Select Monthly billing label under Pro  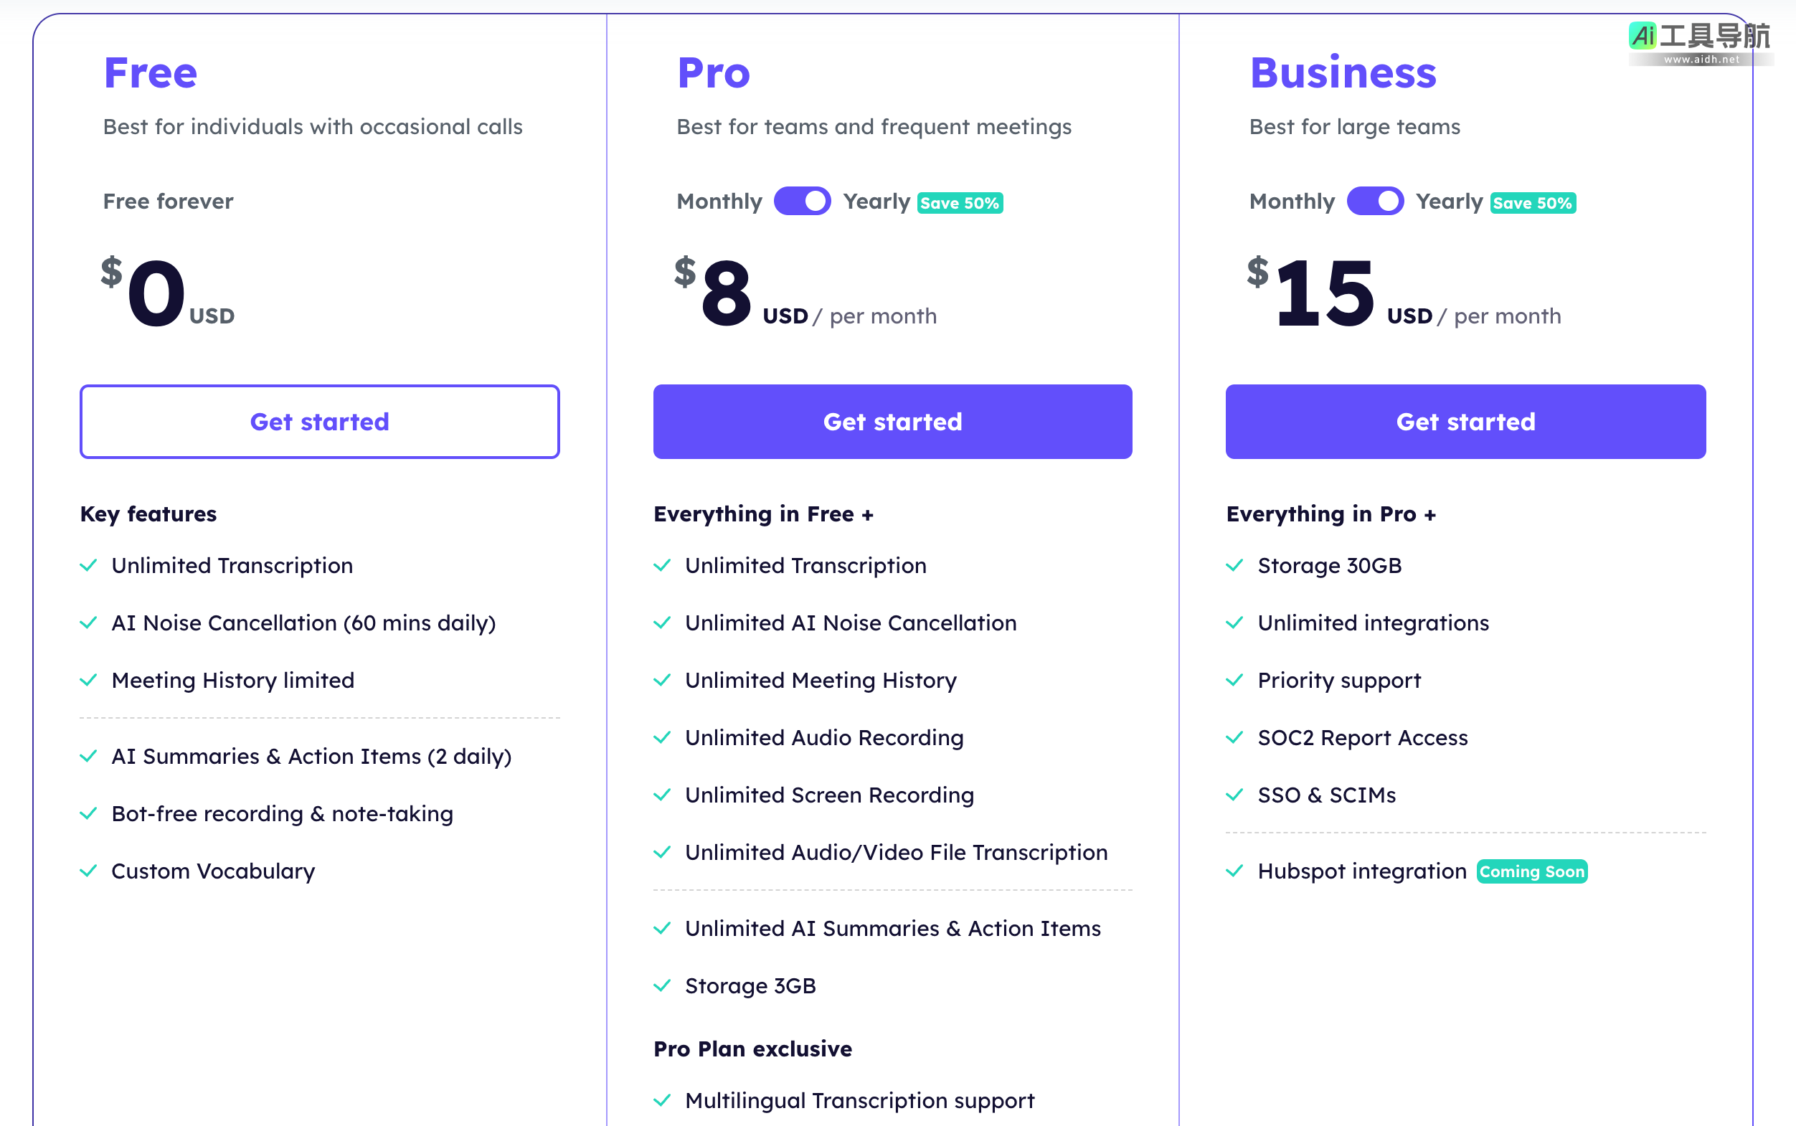tap(719, 201)
